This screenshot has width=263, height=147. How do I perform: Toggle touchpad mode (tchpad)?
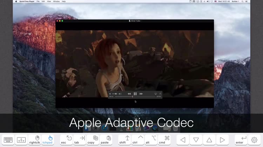[x=47, y=140]
